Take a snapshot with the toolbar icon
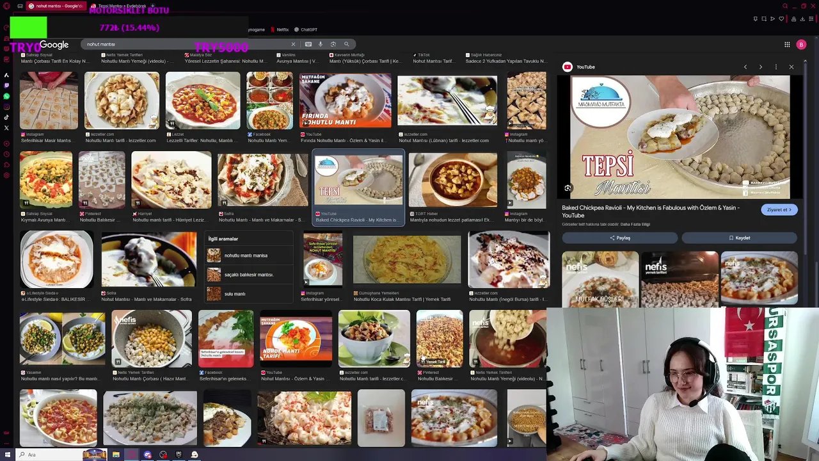This screenshot has width=819, height=461. tap(764, 19)
